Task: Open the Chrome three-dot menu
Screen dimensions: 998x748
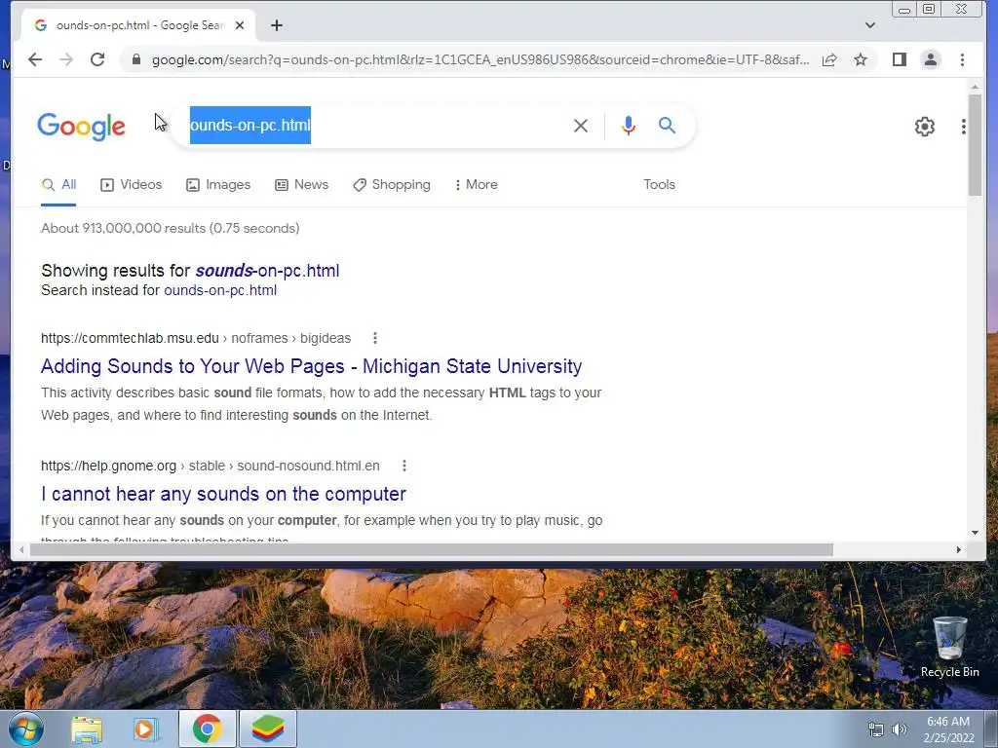Action: point(962,59)
